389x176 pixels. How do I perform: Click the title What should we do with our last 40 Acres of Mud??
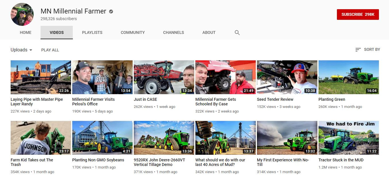coord(220,162)
